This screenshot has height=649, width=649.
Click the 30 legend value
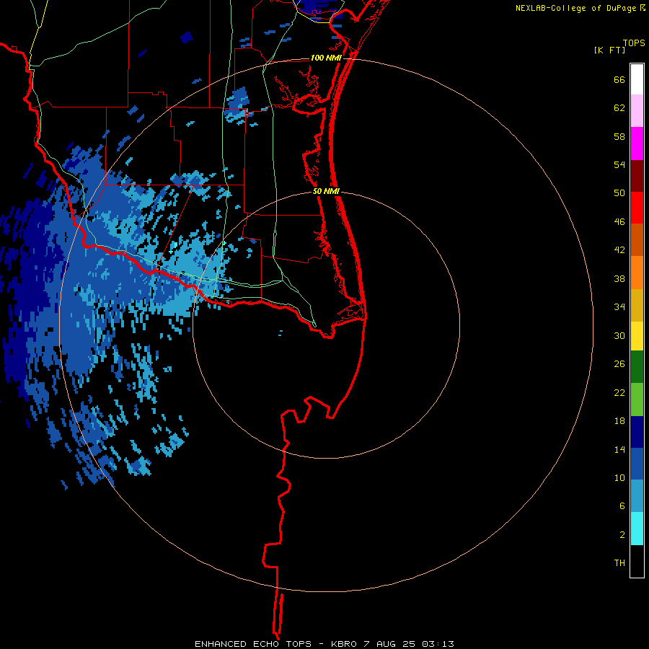619,335
